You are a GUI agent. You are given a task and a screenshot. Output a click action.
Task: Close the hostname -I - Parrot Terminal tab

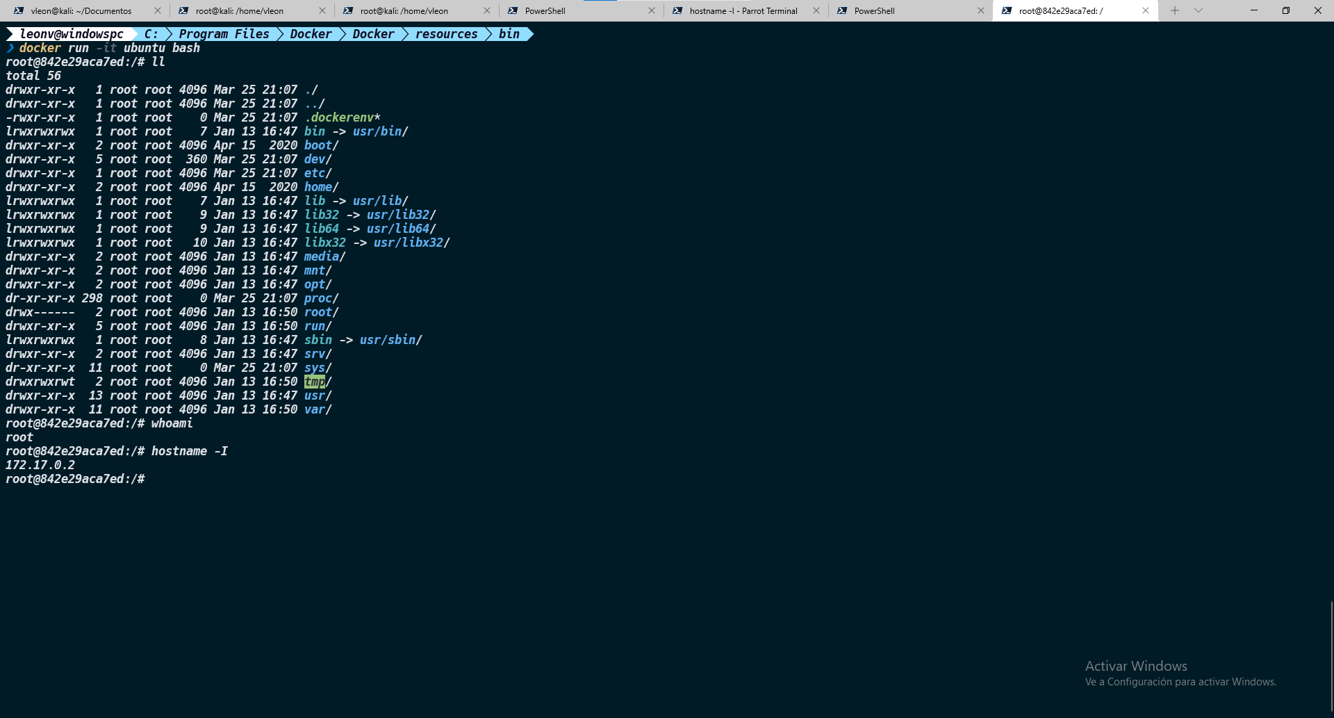(x=816, y=10)
